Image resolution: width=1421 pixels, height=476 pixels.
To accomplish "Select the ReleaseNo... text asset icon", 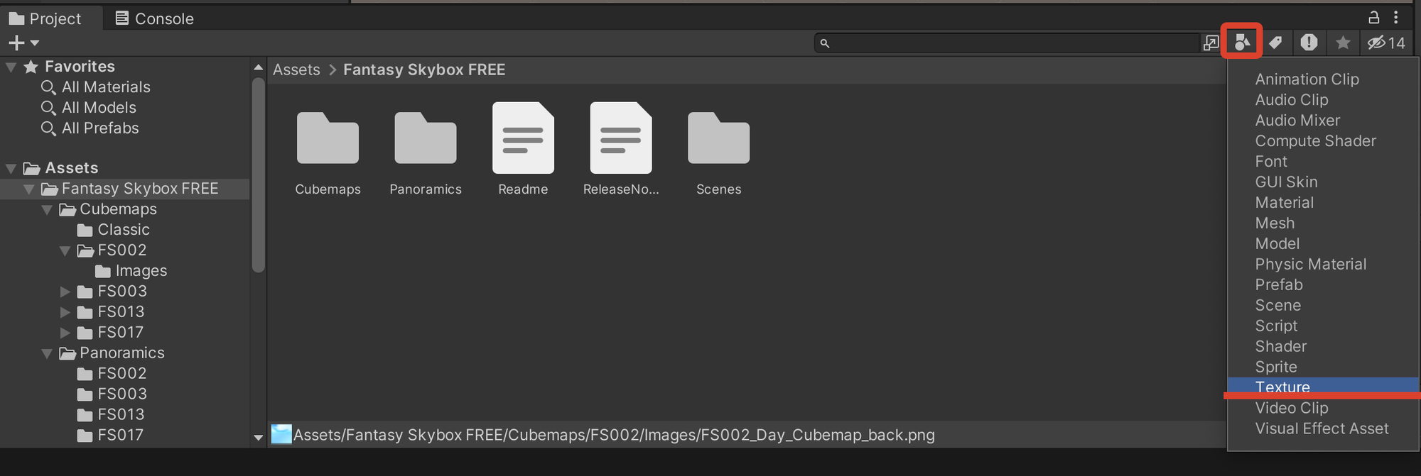I will (x=621, y=138).
